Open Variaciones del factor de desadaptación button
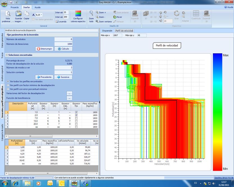The image size is (234, 187). (69, 93)
